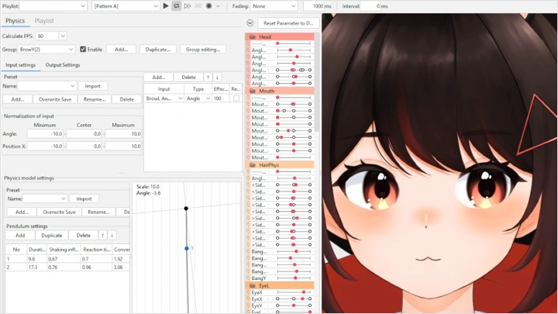Click Delete above the Input table
This screenshot has width=558, height=314.
click(188, 77)
